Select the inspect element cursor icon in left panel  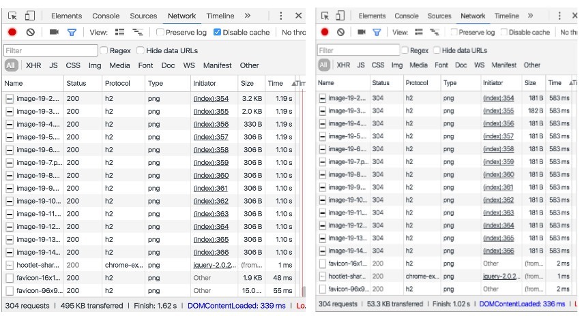[x=12, y=16]
